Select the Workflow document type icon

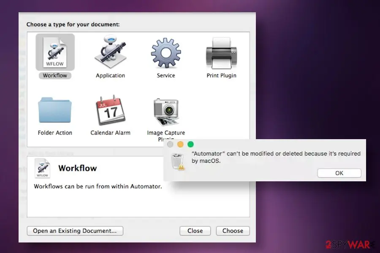coord(55,52)
